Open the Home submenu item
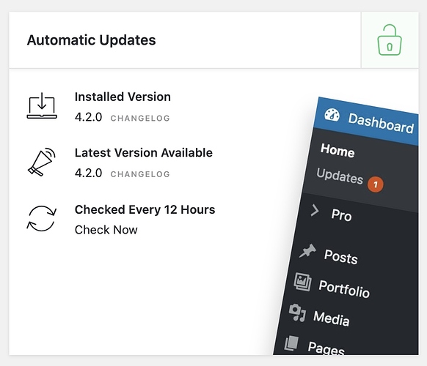The width and height of the screenshot is (427, 366). (337, 150)
